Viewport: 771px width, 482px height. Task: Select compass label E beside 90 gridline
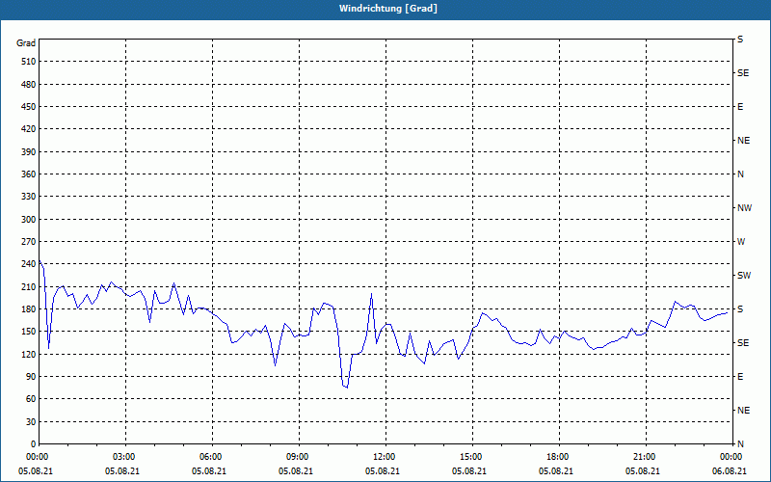740,377
